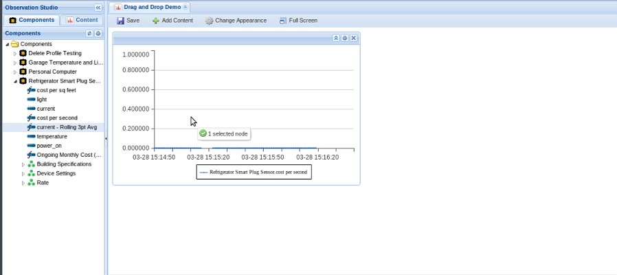The image size is (617, 275).
Task: Collapse the Observation Studio side panel
Action: [98, 7]
